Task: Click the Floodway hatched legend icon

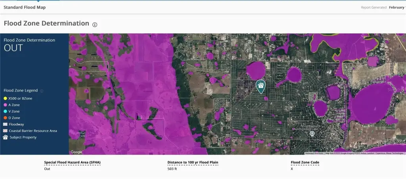Action: point(5,124)
